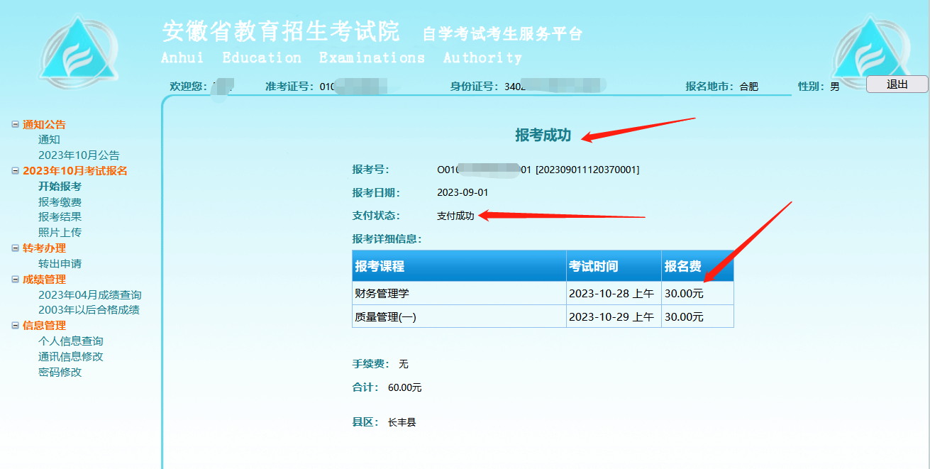This screenshot has height=469, width=930.
Task: Click the right triangle logo
Action: [x=870, y=51]
